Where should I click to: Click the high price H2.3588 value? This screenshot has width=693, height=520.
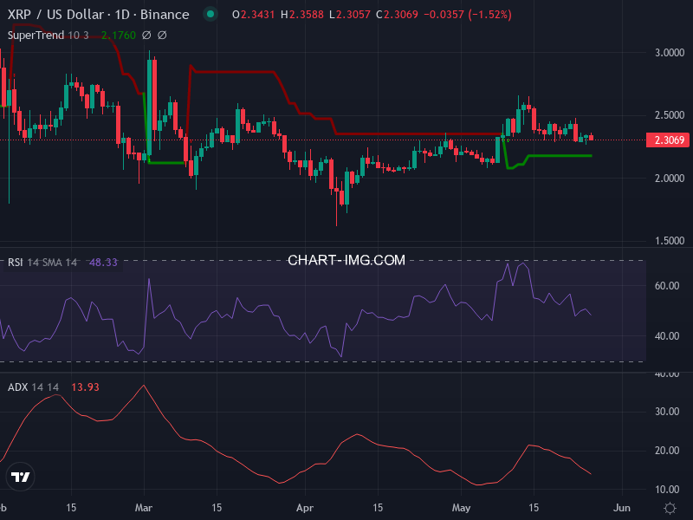(302, 15)
